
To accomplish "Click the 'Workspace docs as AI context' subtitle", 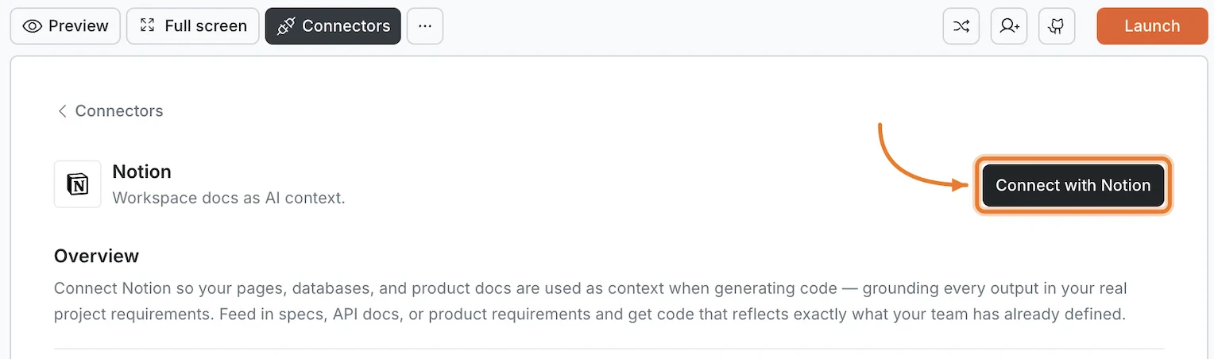I will pos(229,198).
